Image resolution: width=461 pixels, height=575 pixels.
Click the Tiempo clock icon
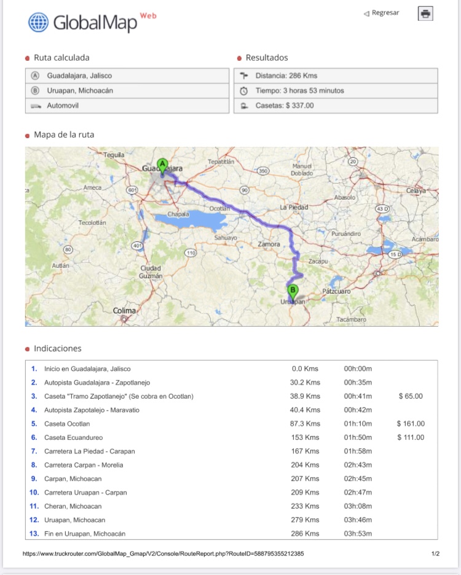pos(243,90)
